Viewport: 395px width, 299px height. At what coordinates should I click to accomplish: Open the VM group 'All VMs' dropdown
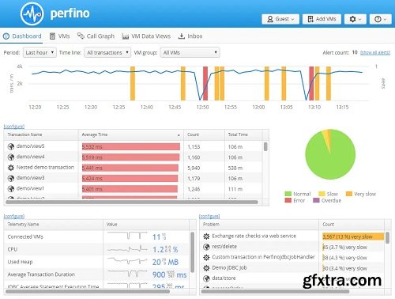[x=190, y=52]
